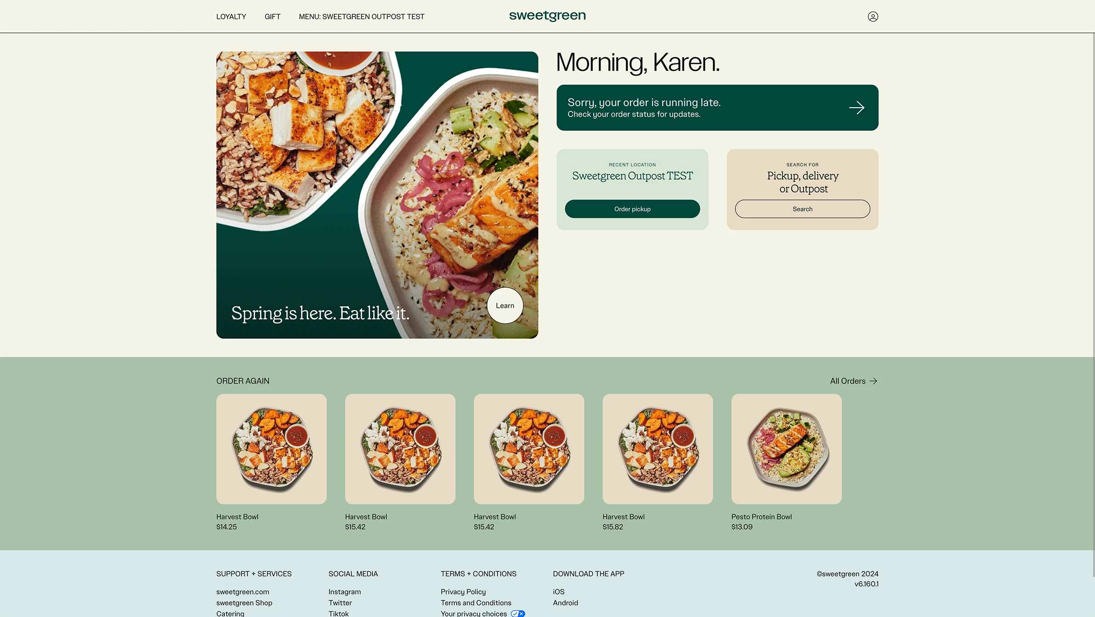Open Android app download link
This screenshot has width=1095, height=617.
tap(565, 603)
